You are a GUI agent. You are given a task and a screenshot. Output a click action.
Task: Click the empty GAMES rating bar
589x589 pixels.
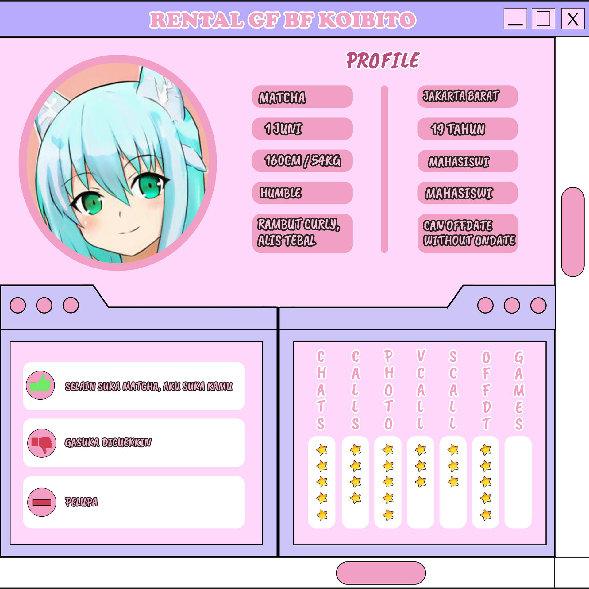tap(518, 482)
